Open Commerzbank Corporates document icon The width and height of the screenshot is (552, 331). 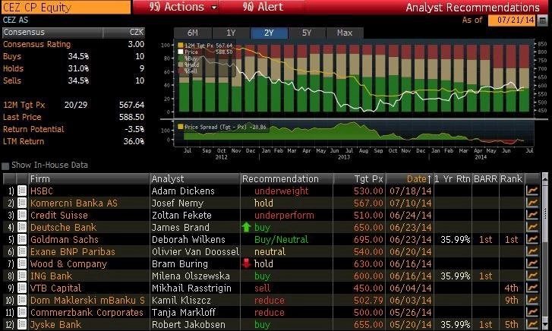pos(22,312)
